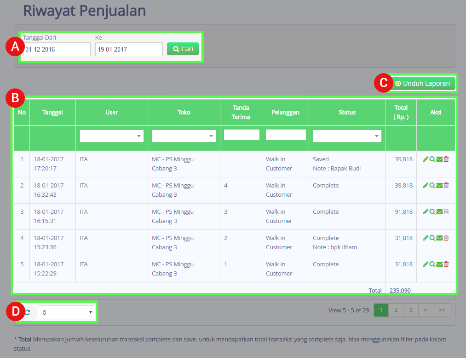Click the Ke end date field

coord(129,49)
